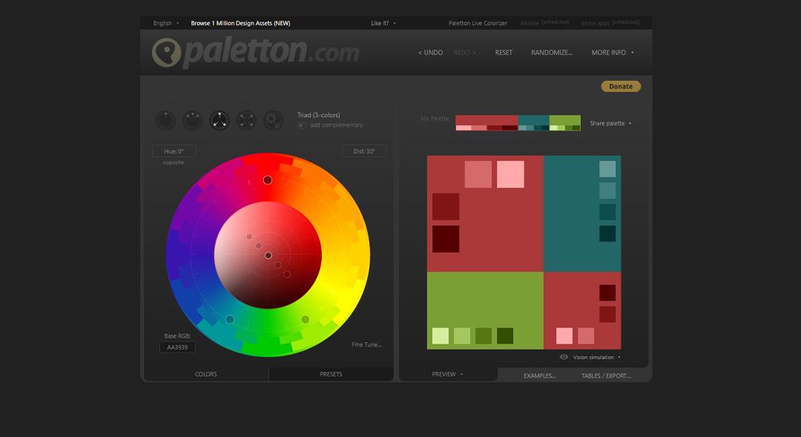
Task: Open the PREVIEW dropdown tab
Action: tap(447, 374)
